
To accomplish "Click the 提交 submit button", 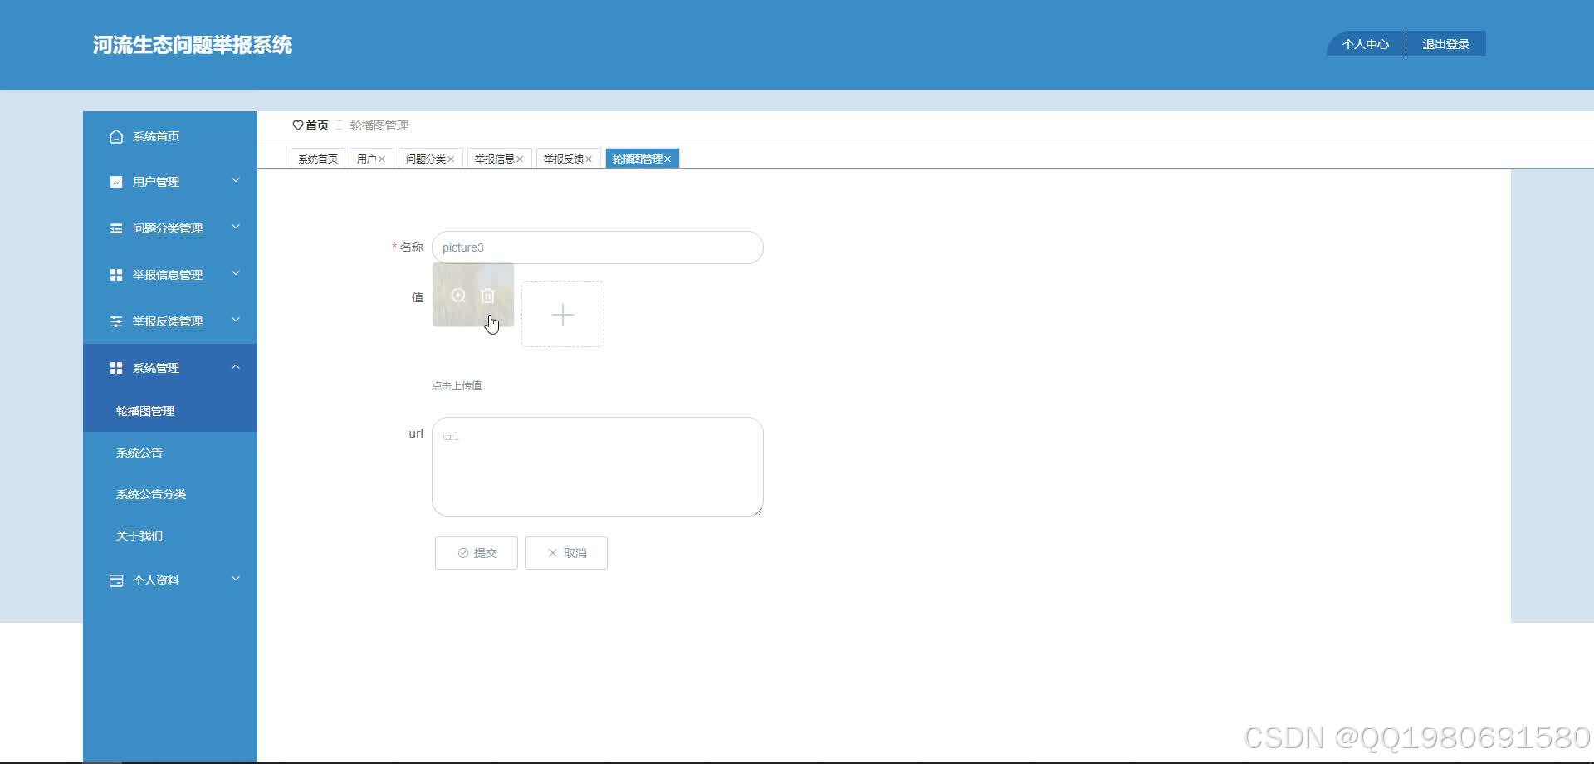I will point(476,552).
